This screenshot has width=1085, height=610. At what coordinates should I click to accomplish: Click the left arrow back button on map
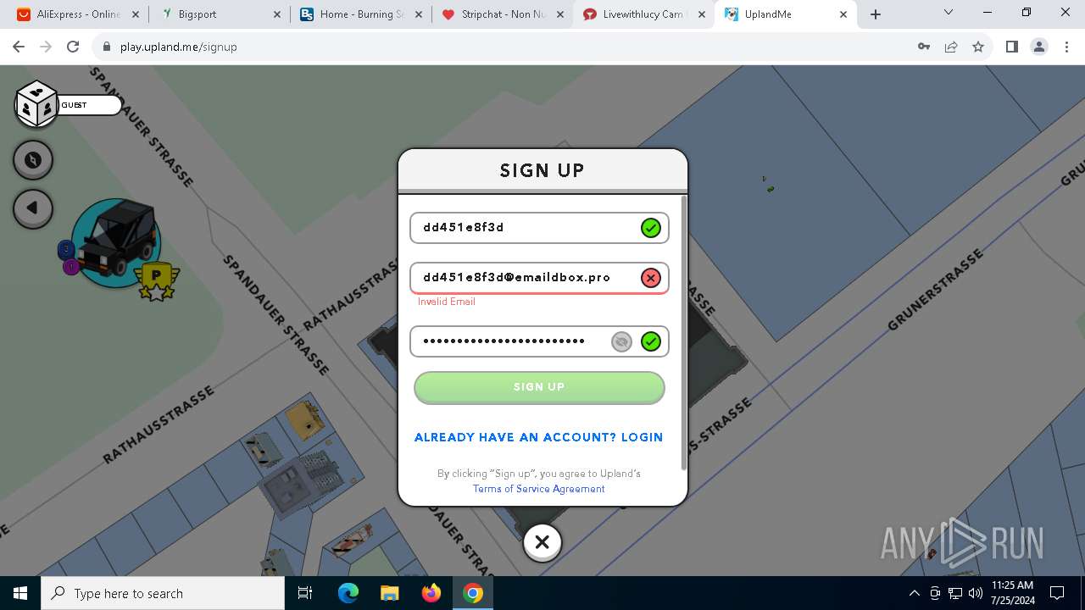tap(33, 208)
